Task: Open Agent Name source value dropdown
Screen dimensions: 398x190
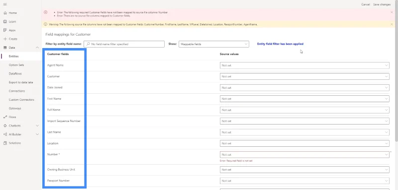Action: click(304, 65)
